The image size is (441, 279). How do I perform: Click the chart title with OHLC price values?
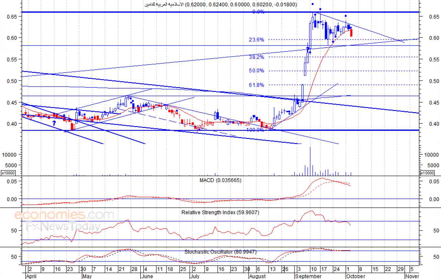[x=221, y=4]
